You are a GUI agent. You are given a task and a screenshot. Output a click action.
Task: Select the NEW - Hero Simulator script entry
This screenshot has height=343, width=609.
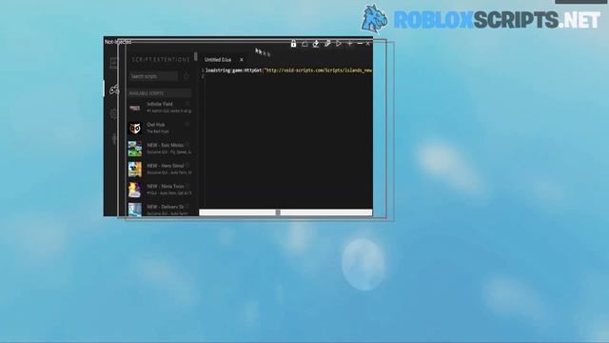(x=160, y=170)
